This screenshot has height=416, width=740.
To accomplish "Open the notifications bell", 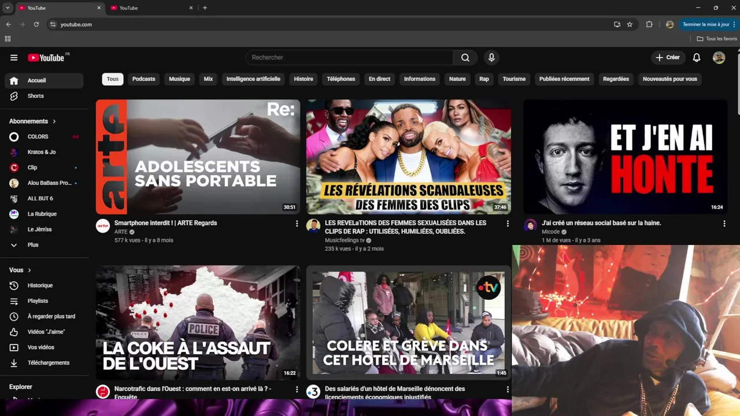I will pyautogui.click(x=697, y=58).
